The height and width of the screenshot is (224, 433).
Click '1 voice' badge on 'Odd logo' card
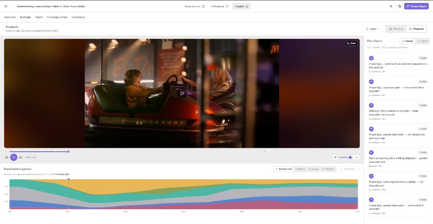coord(422,105)
